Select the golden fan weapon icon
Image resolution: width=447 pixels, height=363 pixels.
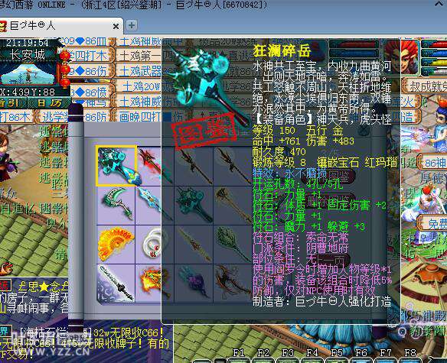(x=116, y=245)
